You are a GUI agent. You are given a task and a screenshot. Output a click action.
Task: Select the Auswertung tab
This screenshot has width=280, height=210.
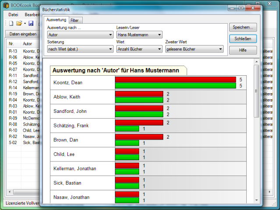click(x=56, y=20)
